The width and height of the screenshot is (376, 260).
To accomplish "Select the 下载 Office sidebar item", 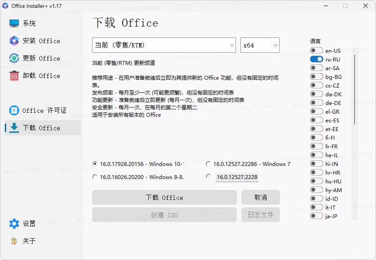I will coord(43,128).
